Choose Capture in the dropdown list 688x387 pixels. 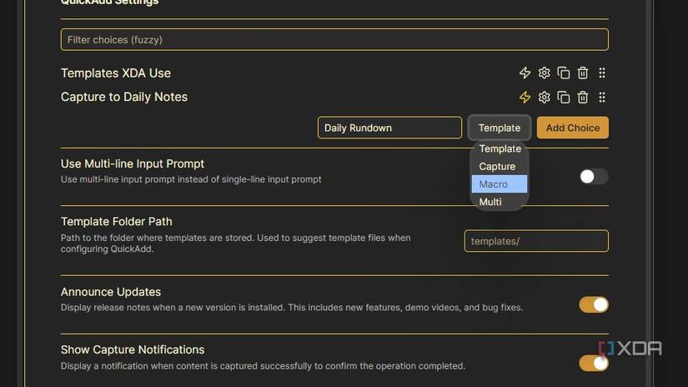[499, 167]
